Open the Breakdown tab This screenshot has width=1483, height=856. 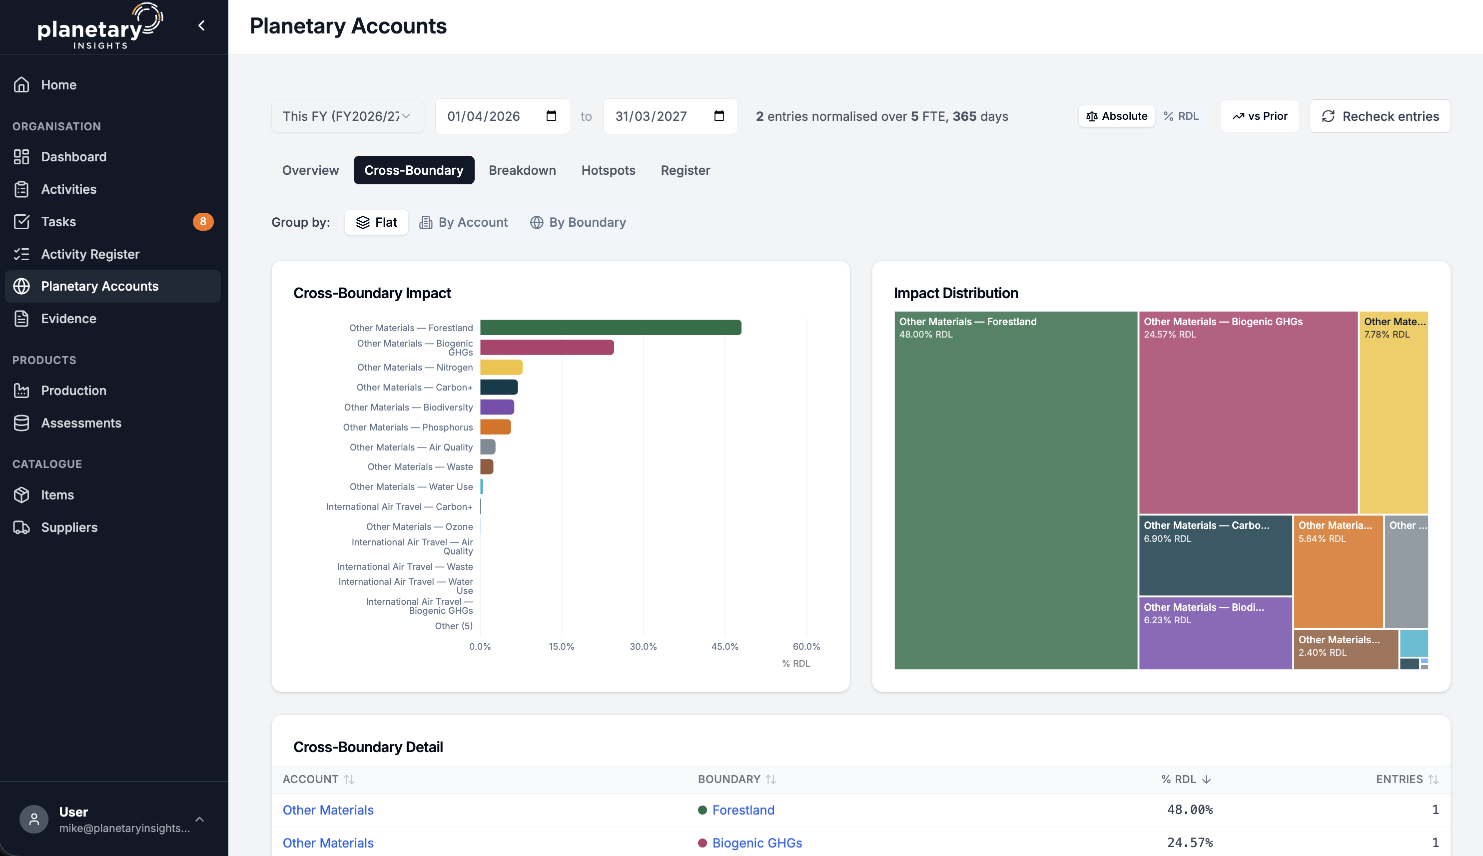522,170
